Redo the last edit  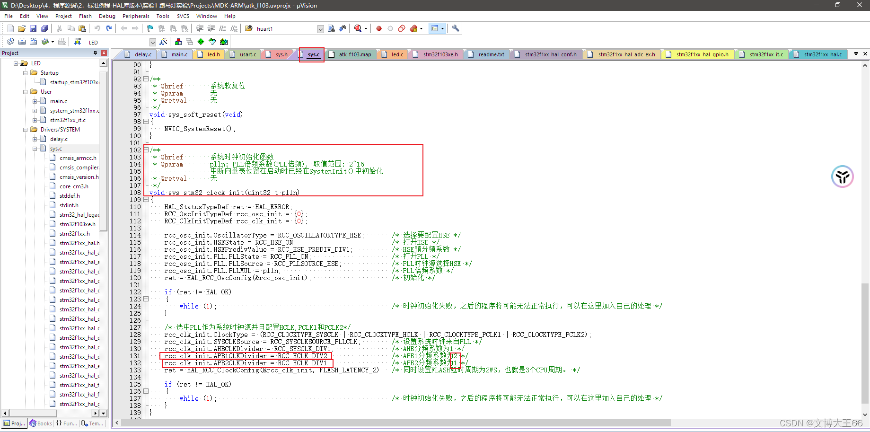109,28
